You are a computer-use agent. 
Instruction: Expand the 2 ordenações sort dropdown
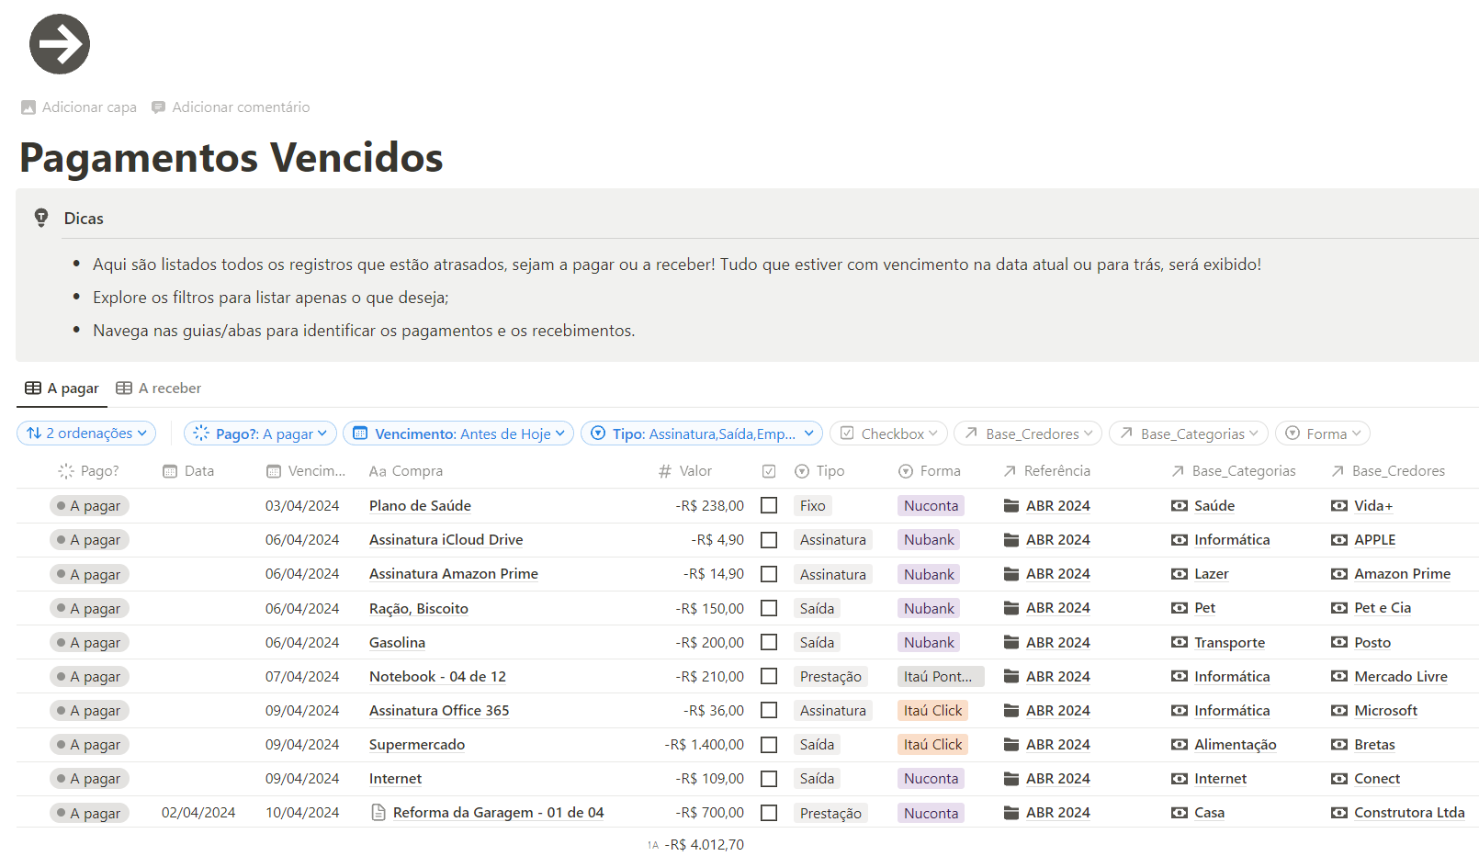pos(86,434)
